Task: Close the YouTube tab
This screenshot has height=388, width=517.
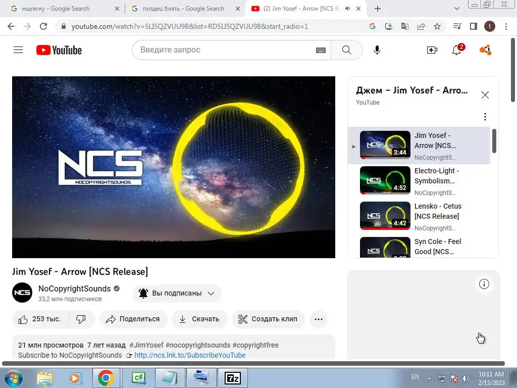Action: 359,9
